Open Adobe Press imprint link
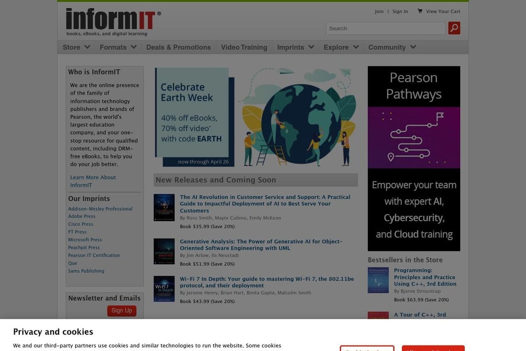Image resolution: width=526 pixels, height=351 pixels. click(82, 216)
